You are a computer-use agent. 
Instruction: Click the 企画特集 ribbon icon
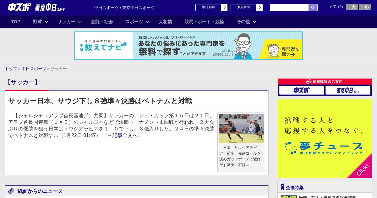282,187
